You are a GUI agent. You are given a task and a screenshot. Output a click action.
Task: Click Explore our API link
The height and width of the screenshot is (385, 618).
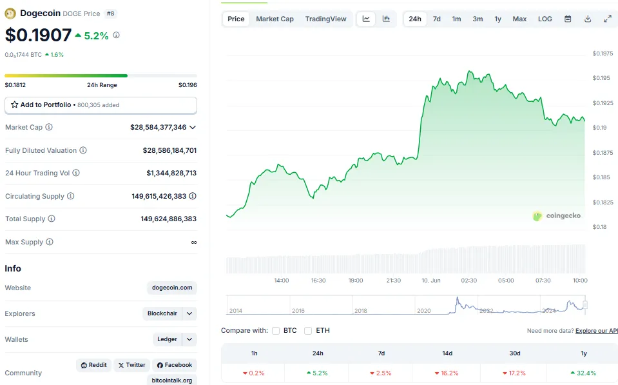597,331
